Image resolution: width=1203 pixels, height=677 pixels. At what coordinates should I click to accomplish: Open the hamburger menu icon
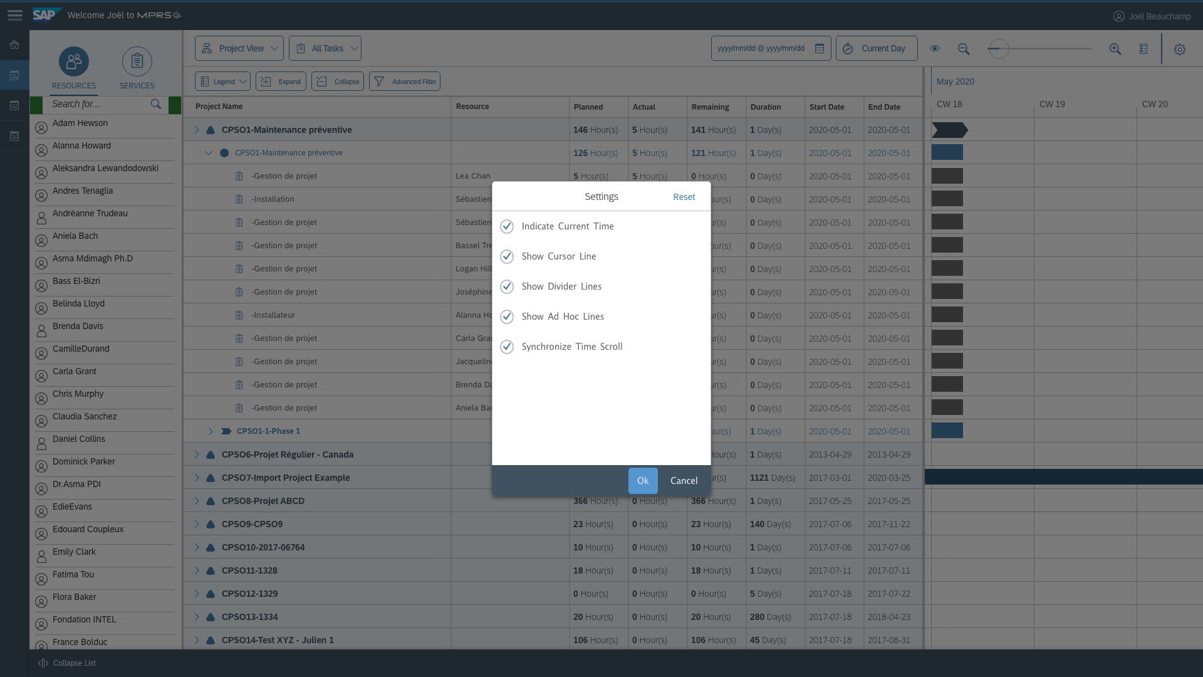(15, 15)
